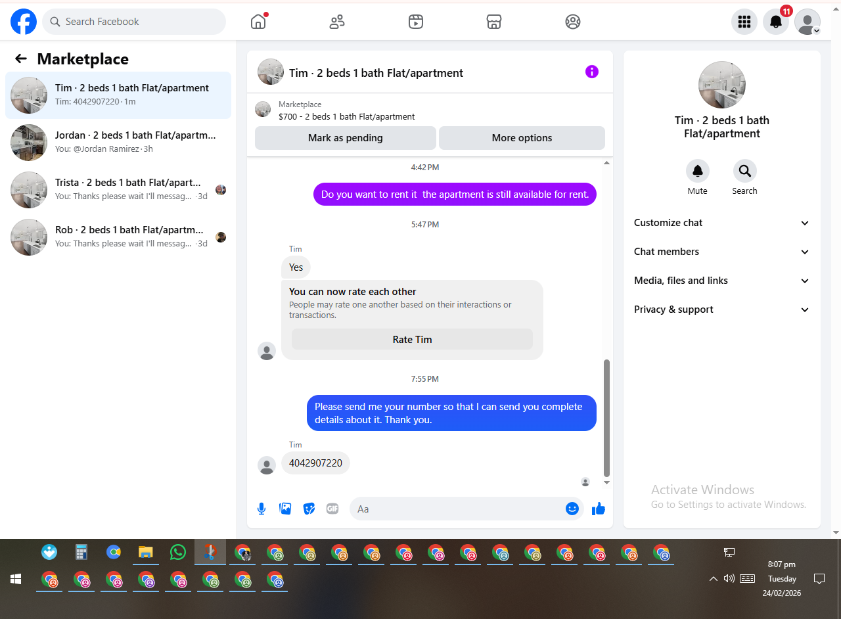
Task: Click the touch keyboard tray icon
Action: coord(747,578)
